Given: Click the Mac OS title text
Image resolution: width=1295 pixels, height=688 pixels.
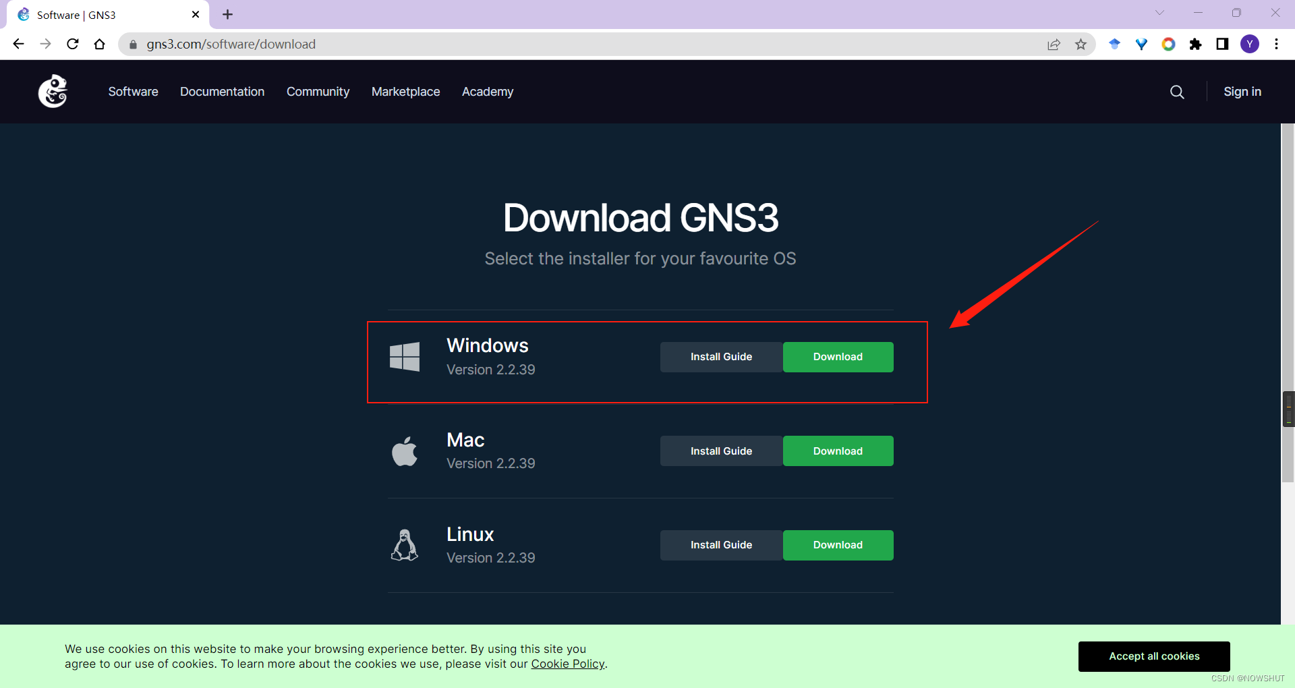Looking at the screenshot, I should [465, 440].
